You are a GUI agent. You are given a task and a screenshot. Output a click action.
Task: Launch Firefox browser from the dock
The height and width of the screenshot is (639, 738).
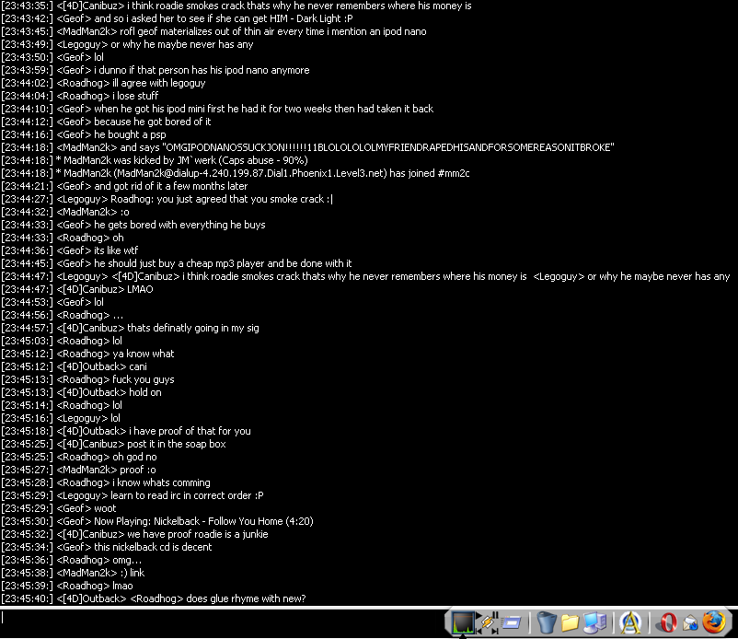click(x=713, y=623)
